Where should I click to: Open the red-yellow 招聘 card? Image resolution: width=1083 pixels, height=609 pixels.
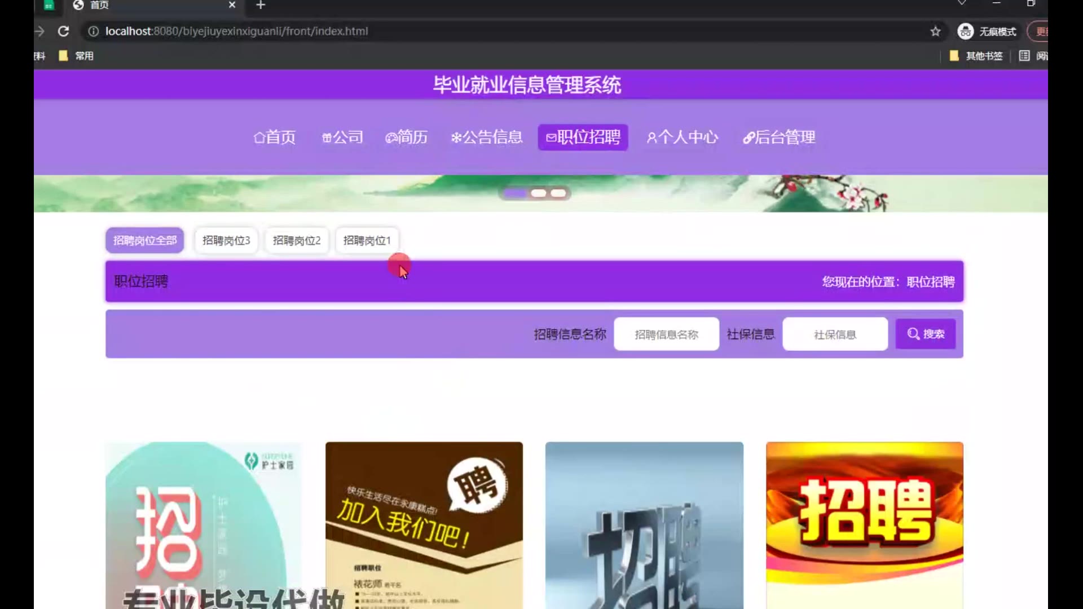pyautogui.click(x=864, y=525)
